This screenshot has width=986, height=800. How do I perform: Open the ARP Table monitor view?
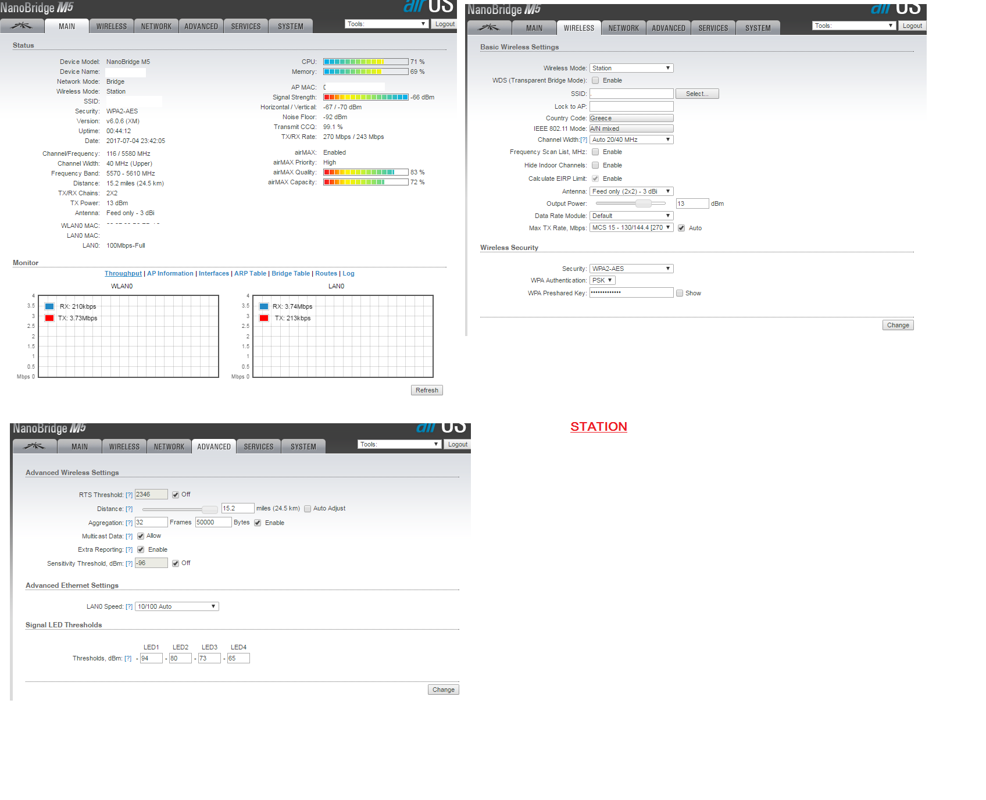[250, 274]
